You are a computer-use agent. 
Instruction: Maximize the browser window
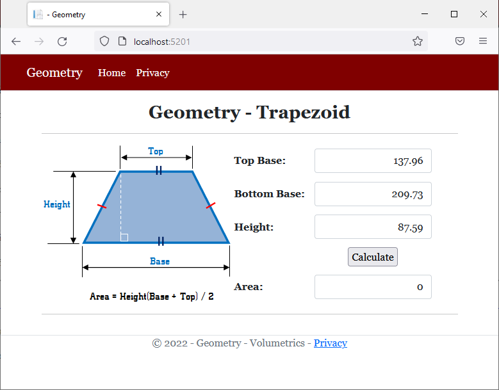click(x=454, y=14)
